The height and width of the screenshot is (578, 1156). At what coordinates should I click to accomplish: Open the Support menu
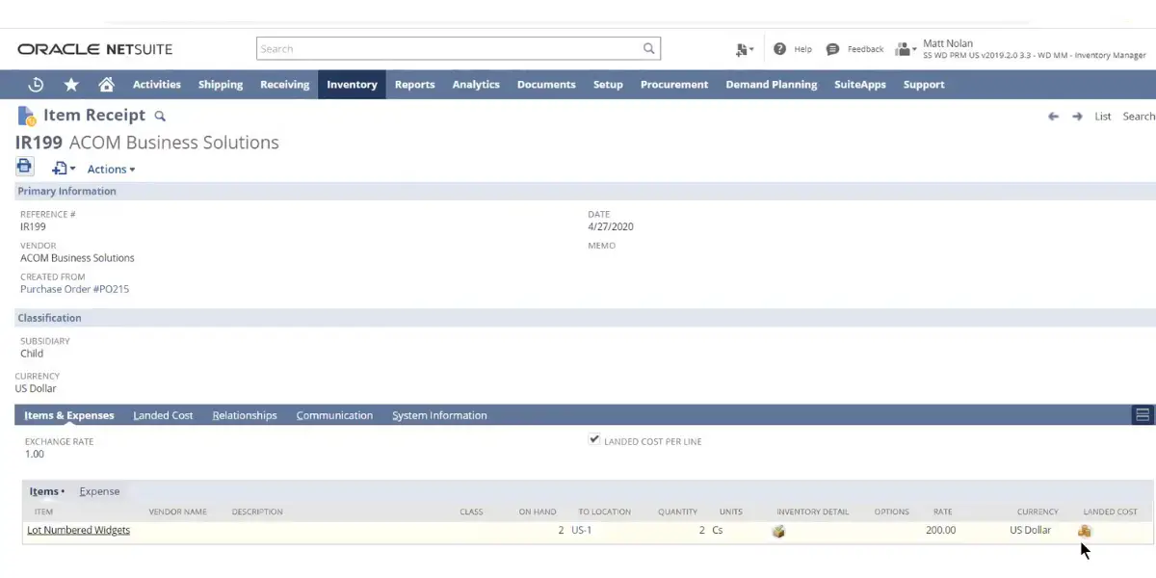pyautogui.click(x=924, y=85)
